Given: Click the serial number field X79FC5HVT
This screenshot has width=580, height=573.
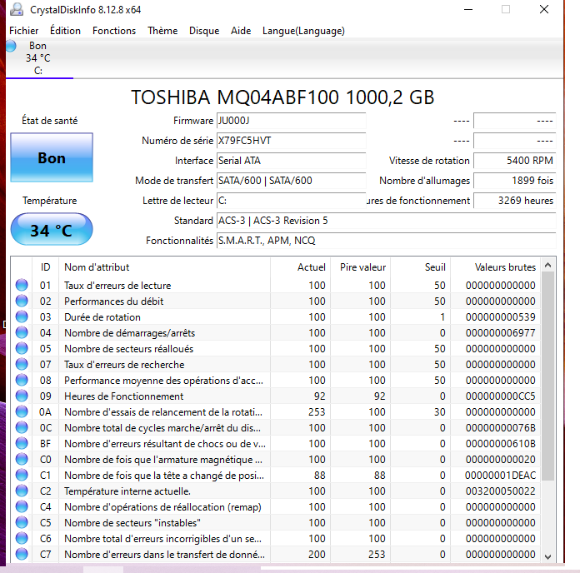Looking at the screenshot, I should tap(291, 141).
